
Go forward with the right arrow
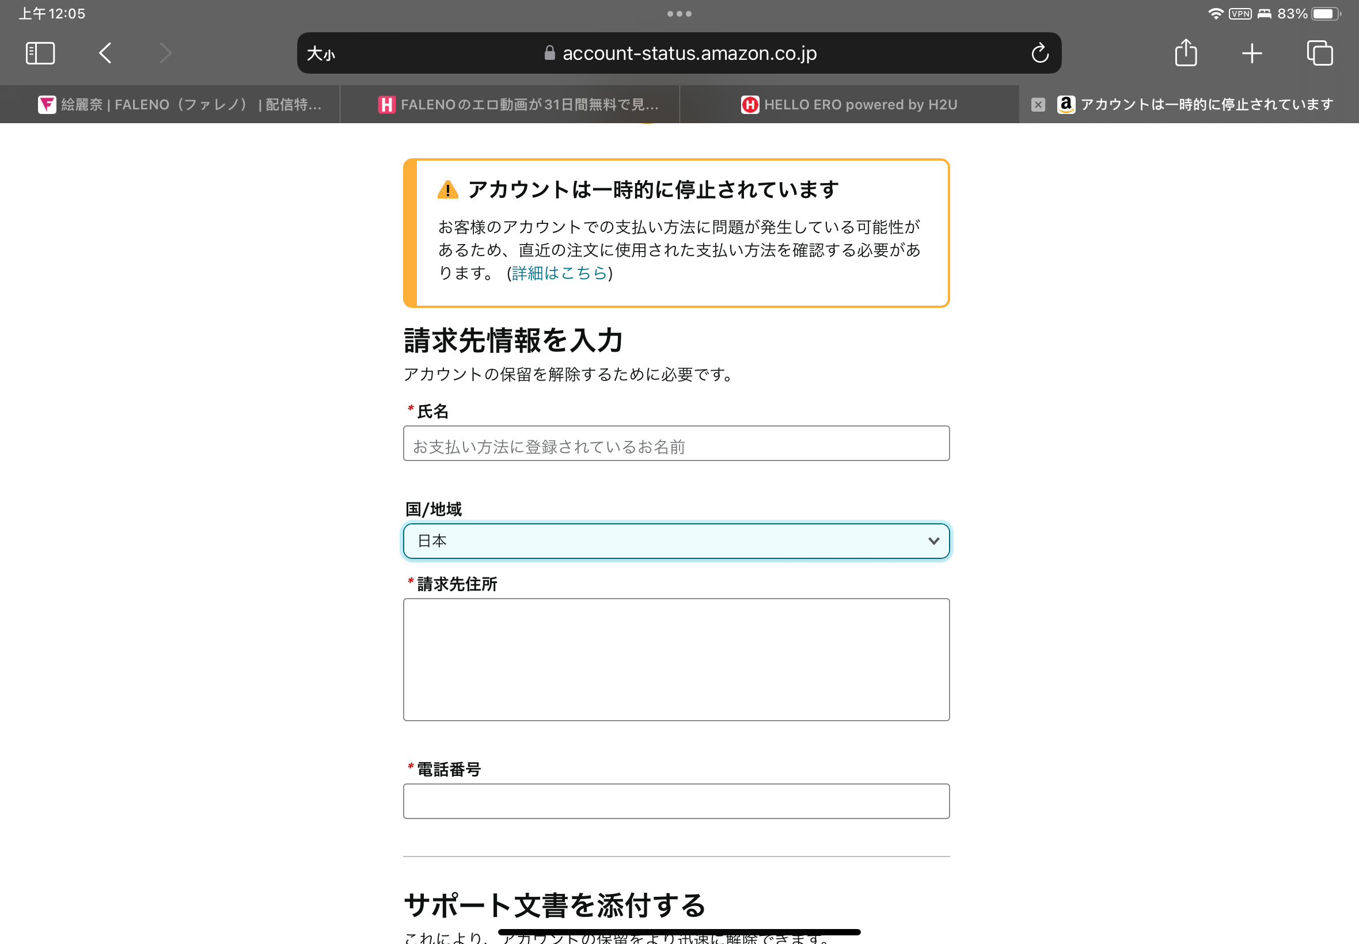click(166, 53)
